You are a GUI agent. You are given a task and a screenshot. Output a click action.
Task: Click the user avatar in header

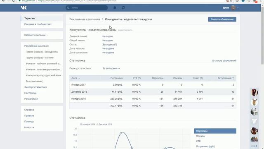[x=233, y=7]
